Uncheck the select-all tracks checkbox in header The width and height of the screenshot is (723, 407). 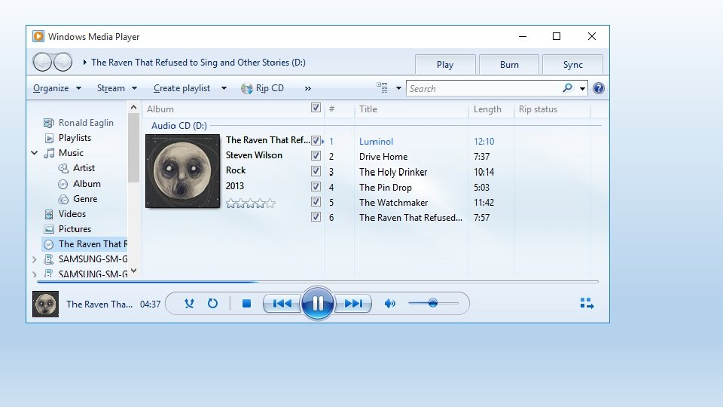(316, 108)
